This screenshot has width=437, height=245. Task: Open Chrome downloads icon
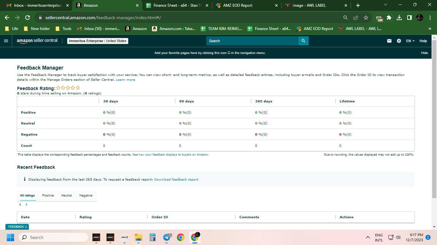click(x=399, y=18)
